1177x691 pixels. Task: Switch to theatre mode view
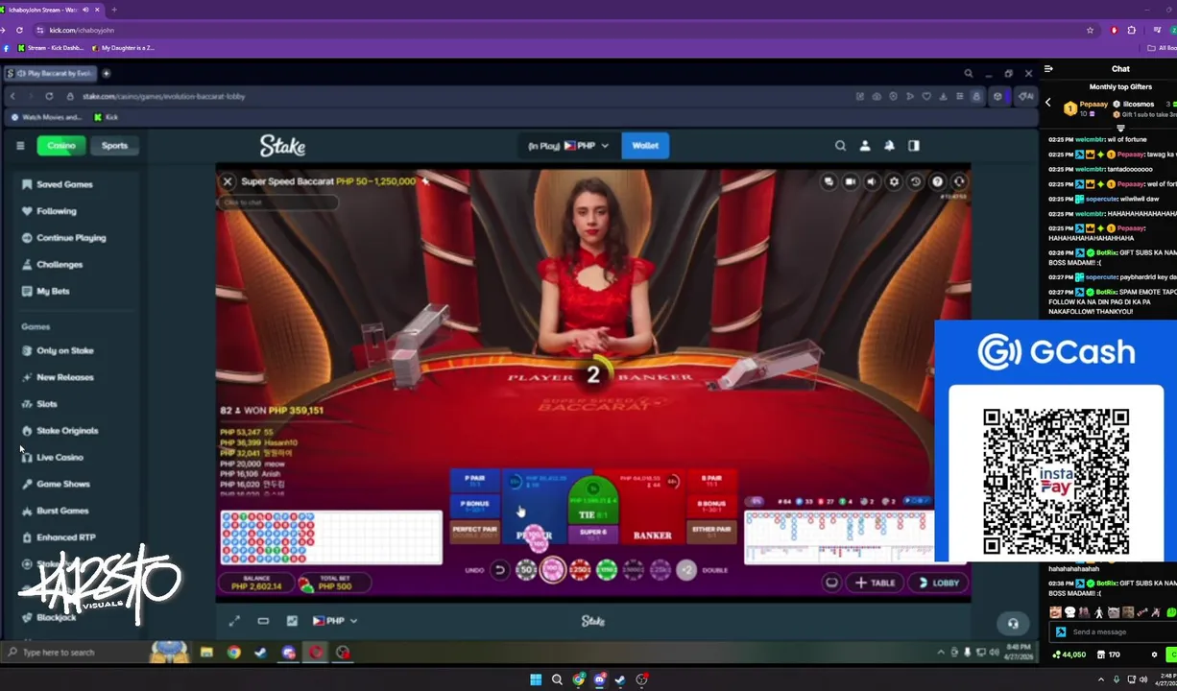263,621
